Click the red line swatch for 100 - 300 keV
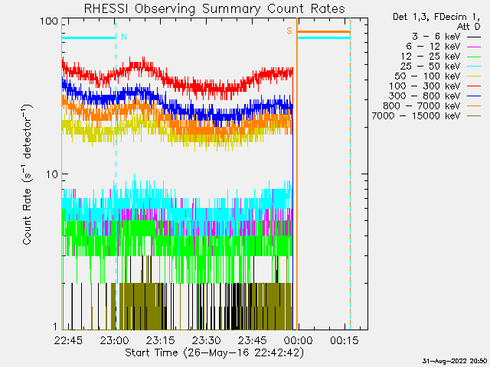Viewport: 490px width, 367px height. pyautogui.click(x=474, y=86)
